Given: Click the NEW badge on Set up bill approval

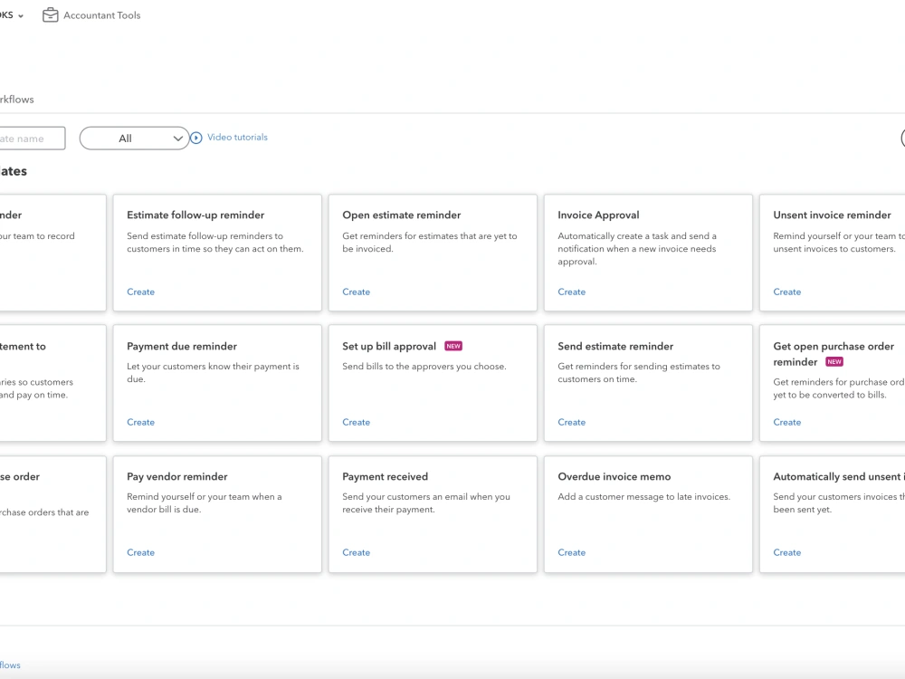Looking at the screenshot, I should [453, 346].
